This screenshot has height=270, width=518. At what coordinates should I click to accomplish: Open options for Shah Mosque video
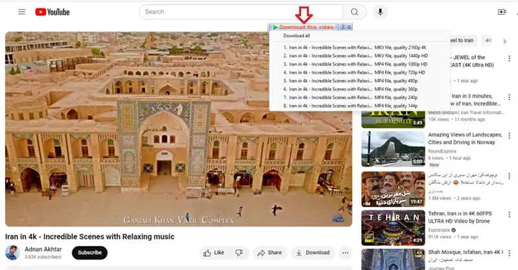[x=509, y=253]
